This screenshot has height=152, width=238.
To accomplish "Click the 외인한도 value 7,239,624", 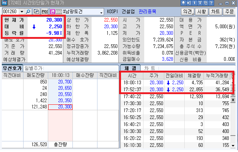I will [x=163, y=40].
